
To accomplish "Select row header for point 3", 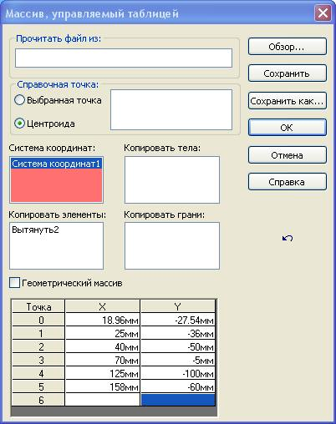I will [38, 360].
